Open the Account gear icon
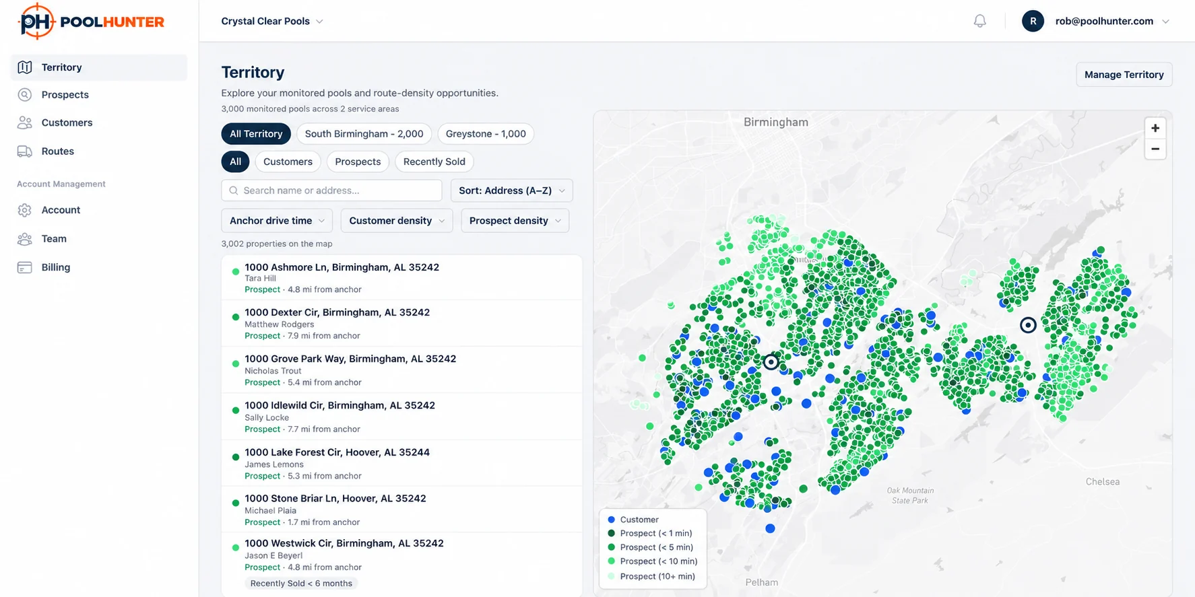Screen dimensions: 1195x597 25,210
